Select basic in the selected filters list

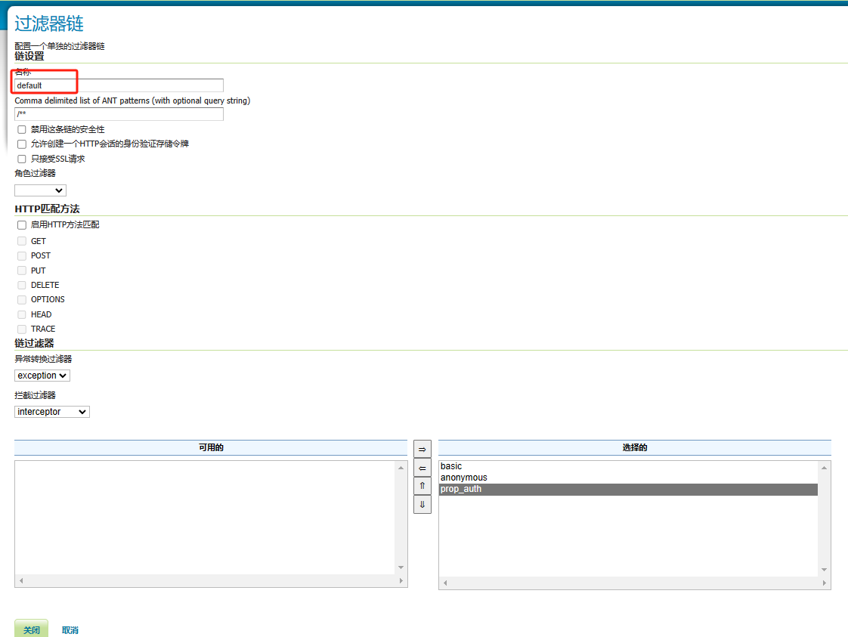click(x=451, y=466)
